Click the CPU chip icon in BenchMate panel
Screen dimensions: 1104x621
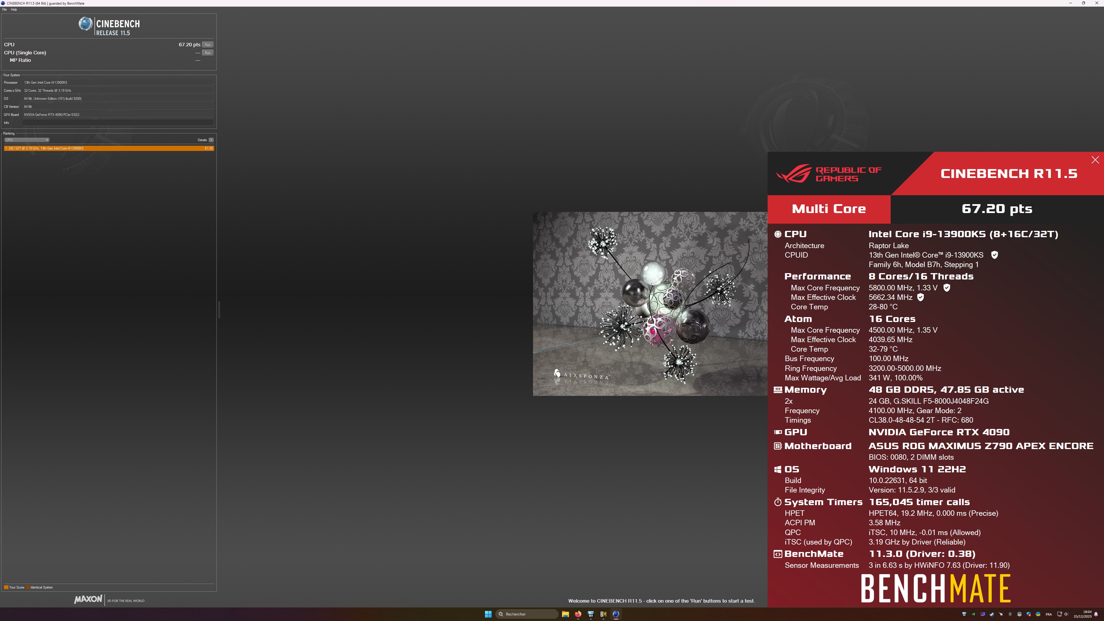(x=777, y=234)
